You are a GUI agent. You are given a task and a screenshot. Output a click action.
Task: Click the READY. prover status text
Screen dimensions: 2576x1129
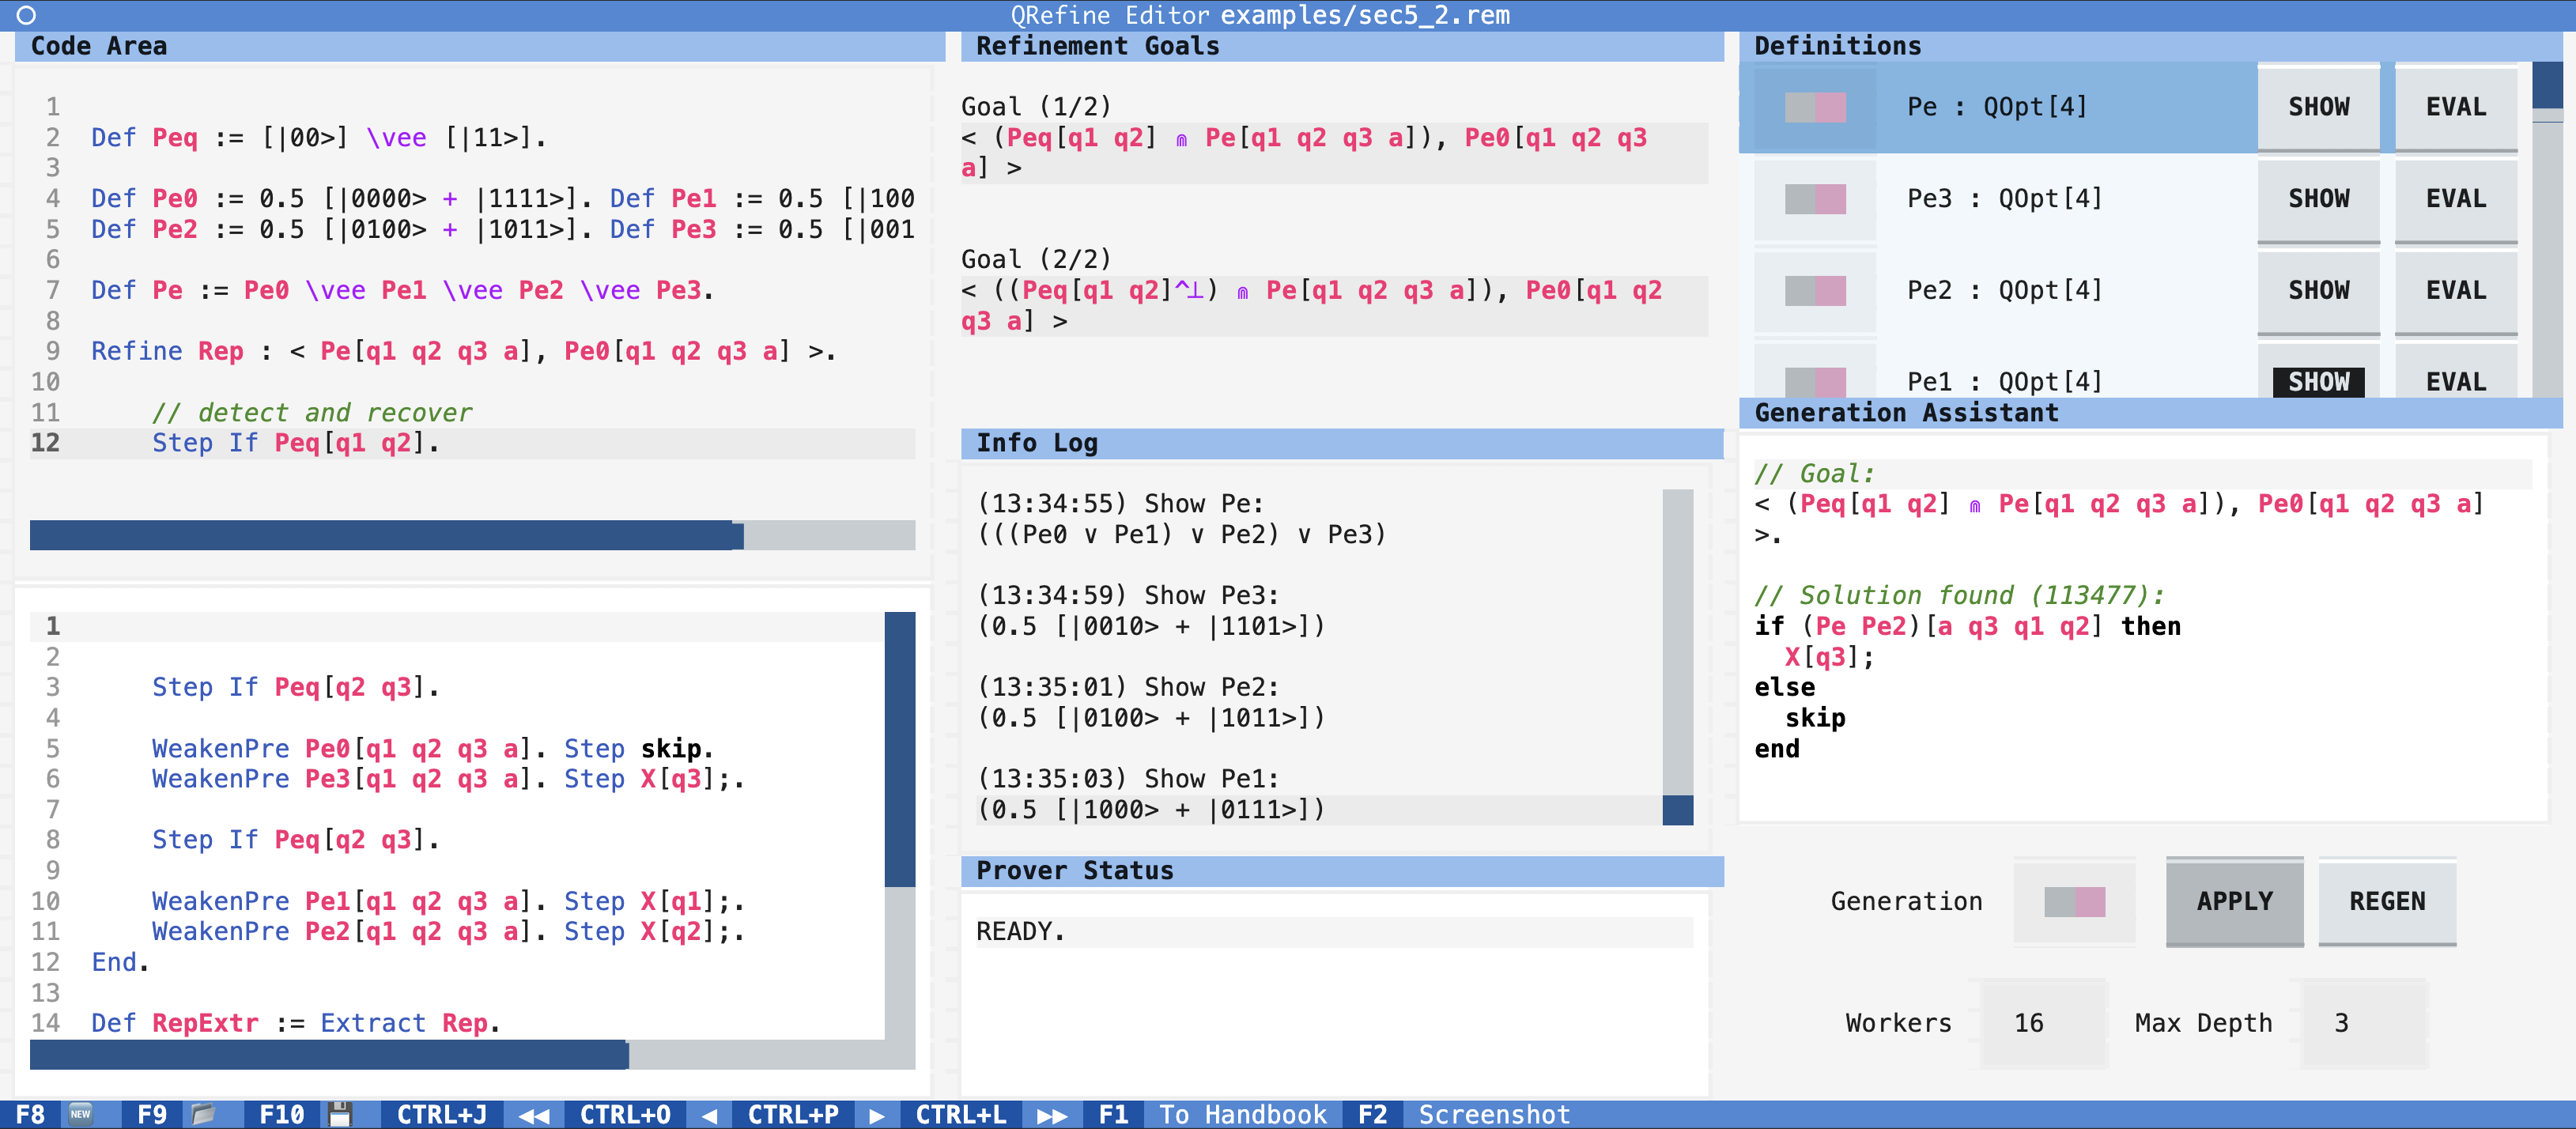[x=1021, y=932]
